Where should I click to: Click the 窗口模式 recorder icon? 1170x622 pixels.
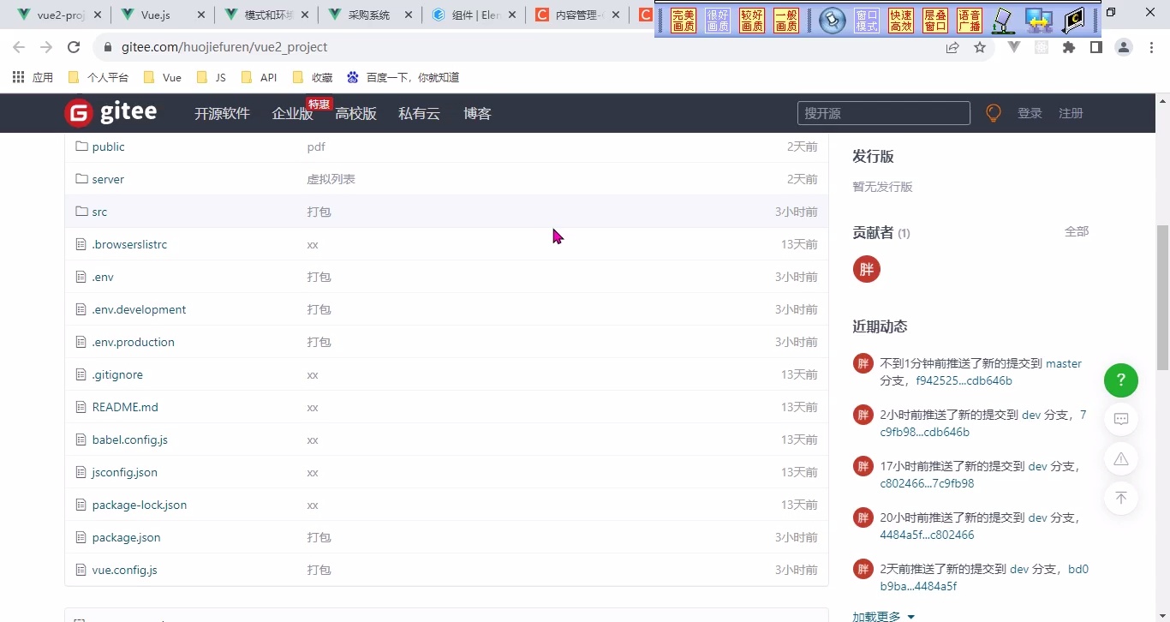[x=866, y=21]
